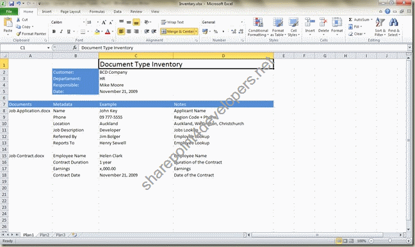
Task: Open the File tab
Action: coord(9,12)
